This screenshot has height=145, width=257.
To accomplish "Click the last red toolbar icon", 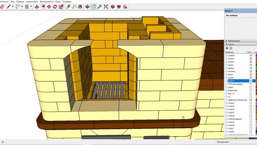I will pyautogui.click(x=125, y=7).
